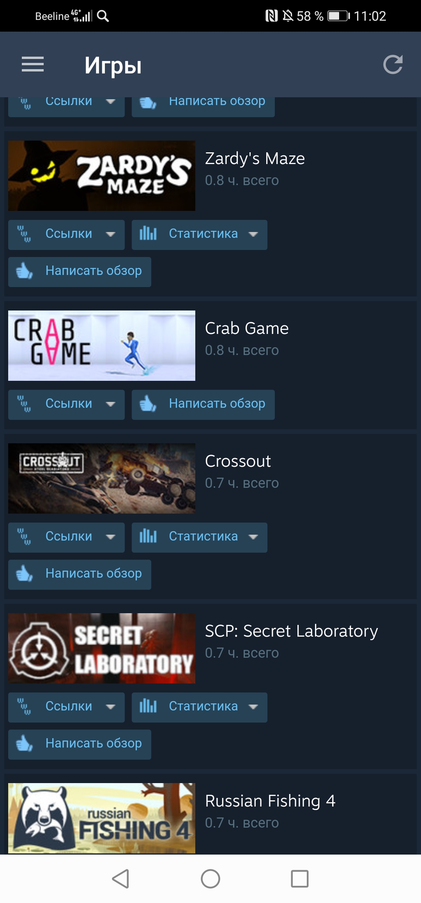Expand Статистика dropdown for Zardy's Maze
Screen dimensions: 421x903
tap(200, 235)
